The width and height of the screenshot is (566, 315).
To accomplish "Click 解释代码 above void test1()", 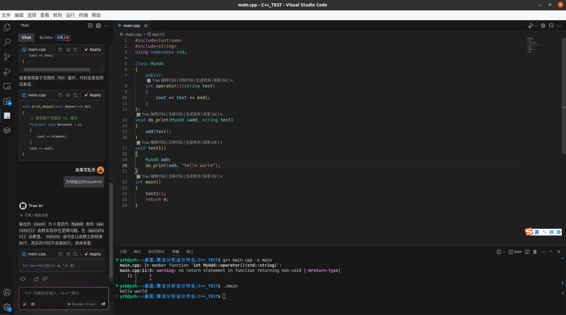I will [158, 143].
